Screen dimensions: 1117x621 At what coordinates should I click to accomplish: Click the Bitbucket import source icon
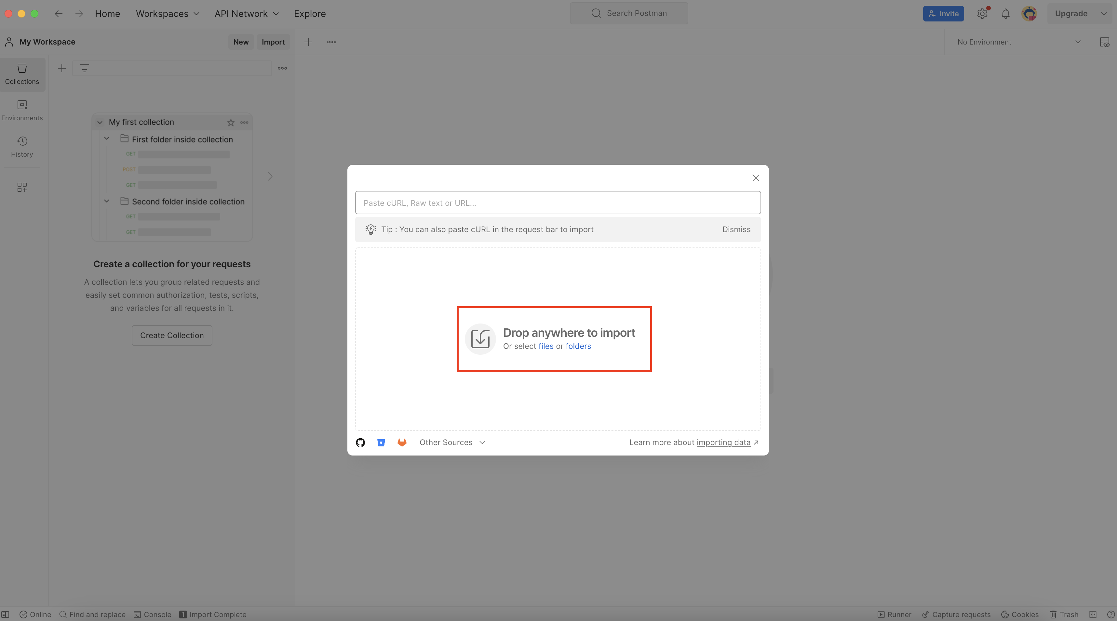tap(381, 443)
